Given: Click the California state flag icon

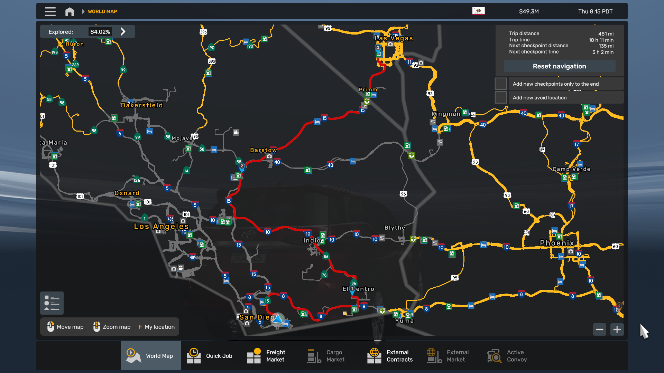Looking at the screenshot, I should [479, 11].
